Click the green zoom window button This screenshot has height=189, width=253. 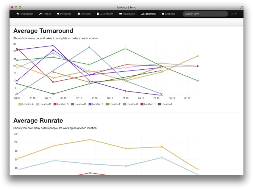20,7
